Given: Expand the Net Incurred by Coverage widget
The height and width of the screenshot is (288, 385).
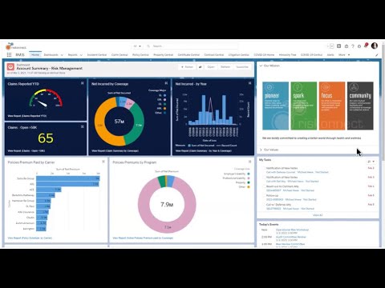Looking at the screenshot, I should point(166,83).
